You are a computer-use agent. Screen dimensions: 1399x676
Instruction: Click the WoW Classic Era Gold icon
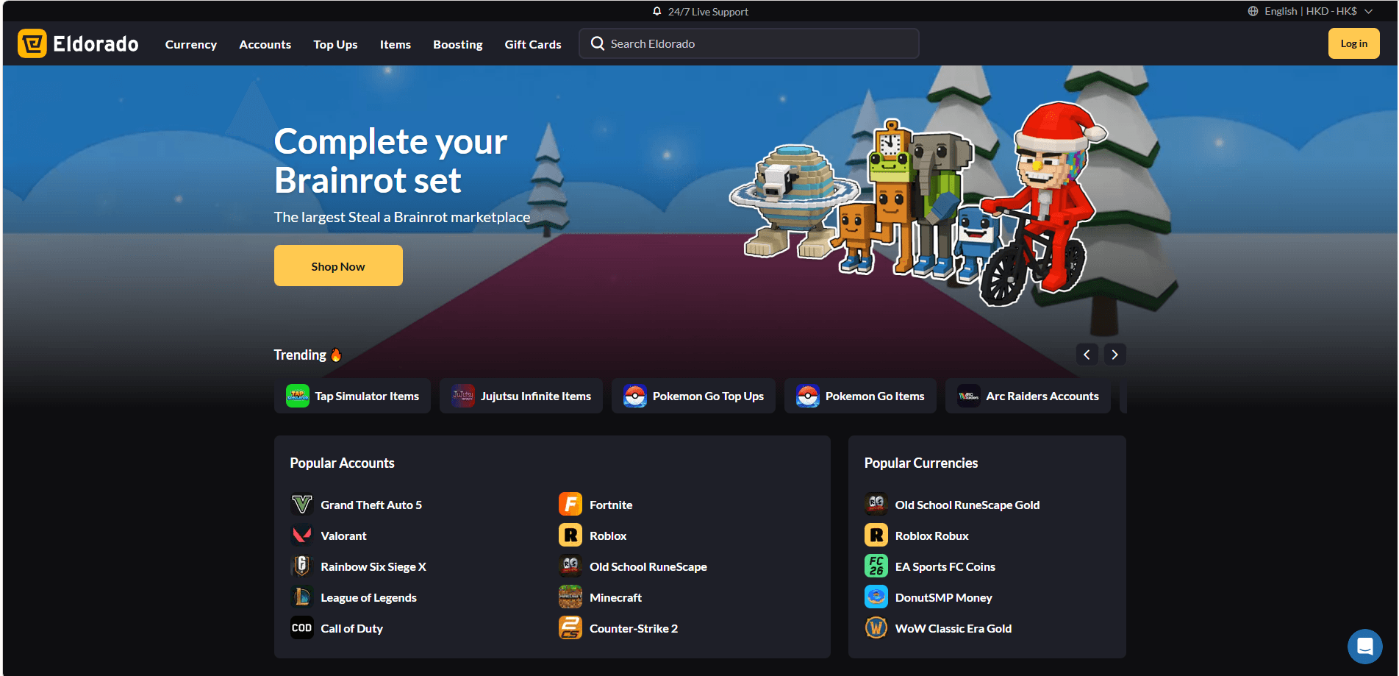[876, 628]
